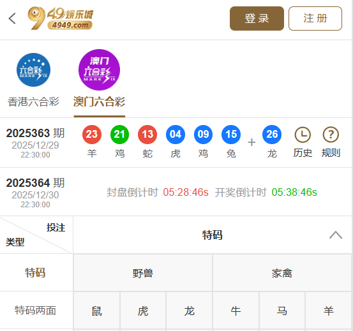
Task: Pick the 鼠 zodiac cell
Action: 97,311
